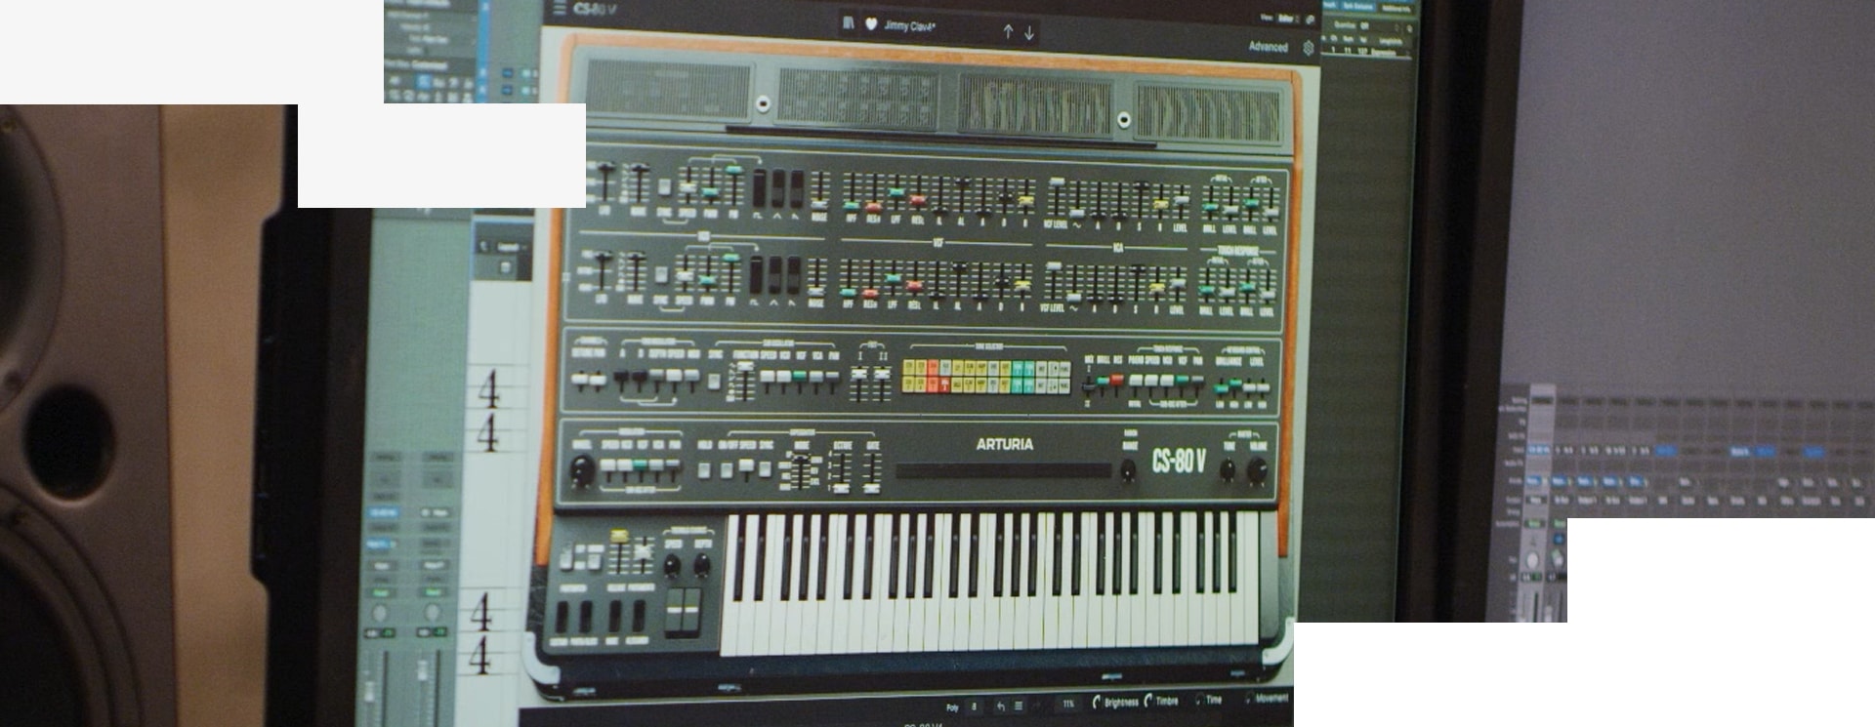Open the Advanced panel
The height and width of the screenshot is (727, 1875).
[1268, 46]
